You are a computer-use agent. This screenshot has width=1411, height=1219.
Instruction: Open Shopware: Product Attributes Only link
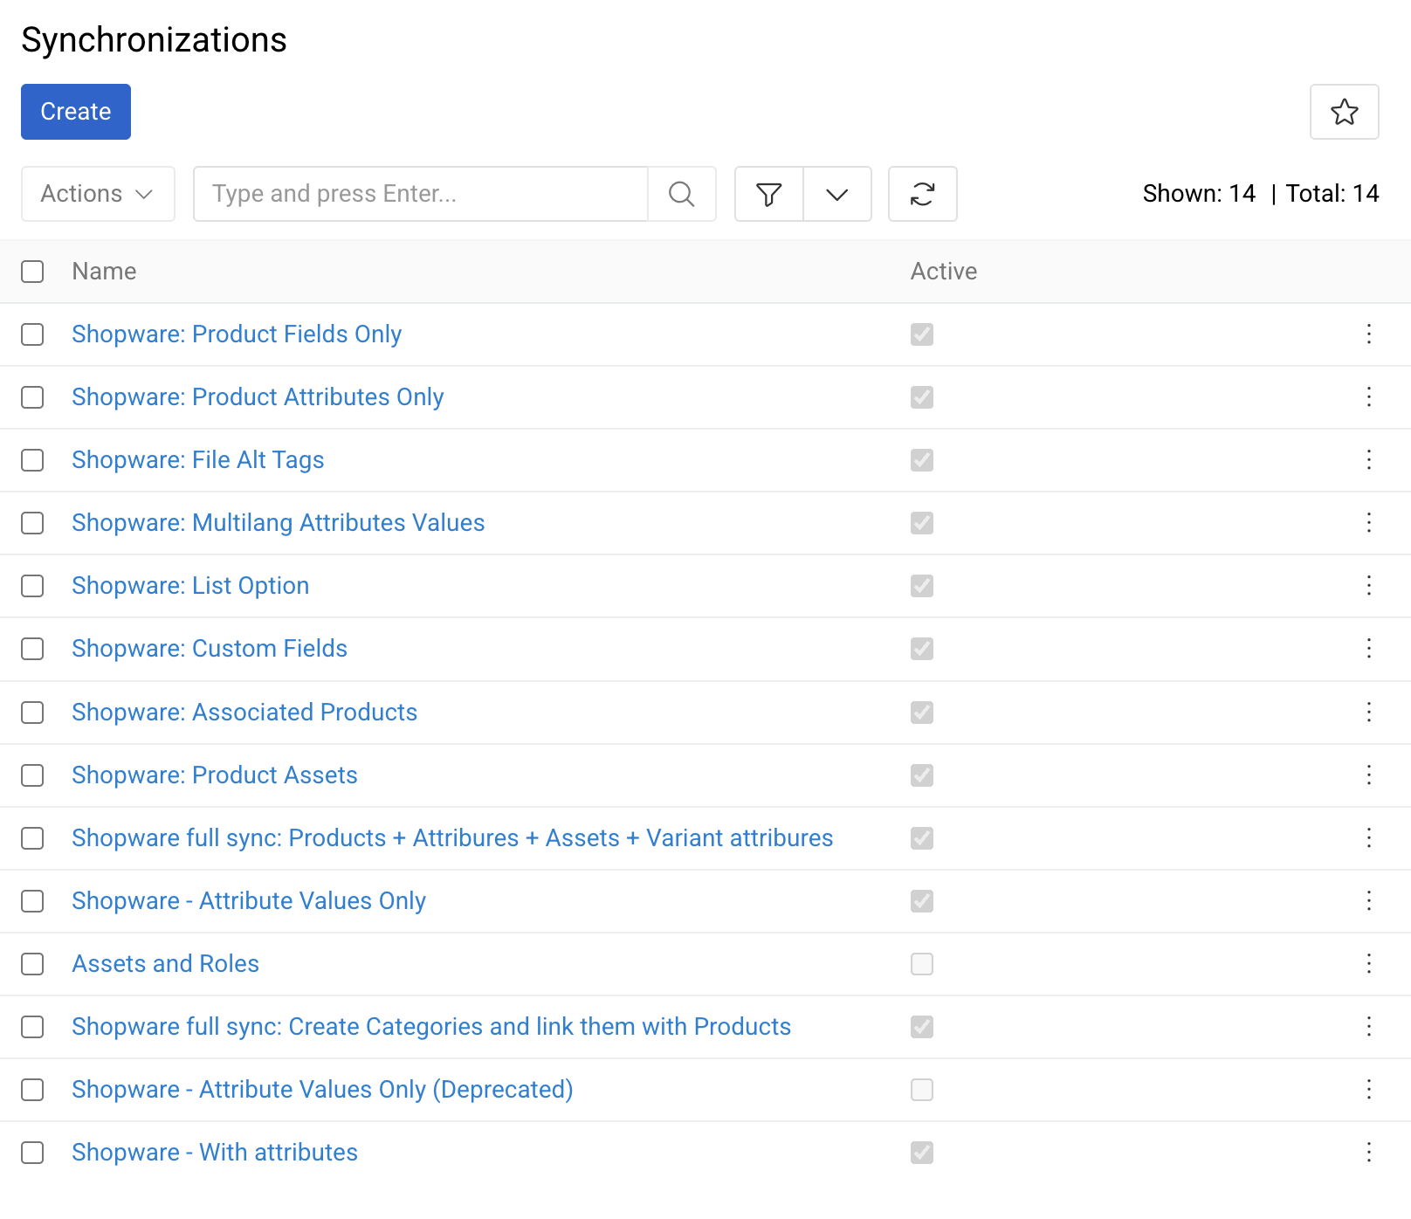click(x=258, y=397)
